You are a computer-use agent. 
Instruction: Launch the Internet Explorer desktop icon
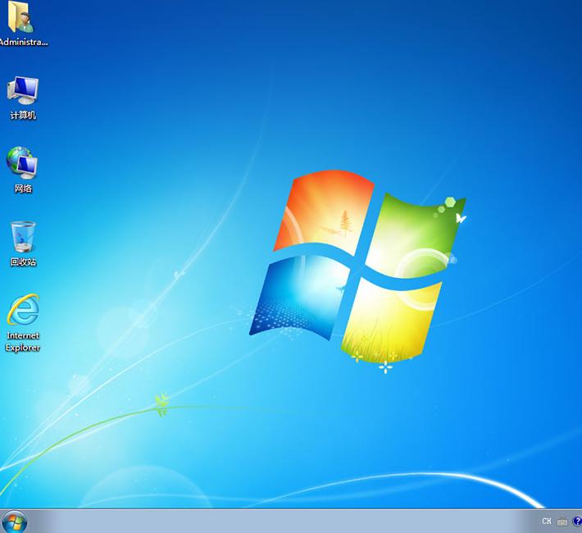pyautogui.click(x=23, y=311)
